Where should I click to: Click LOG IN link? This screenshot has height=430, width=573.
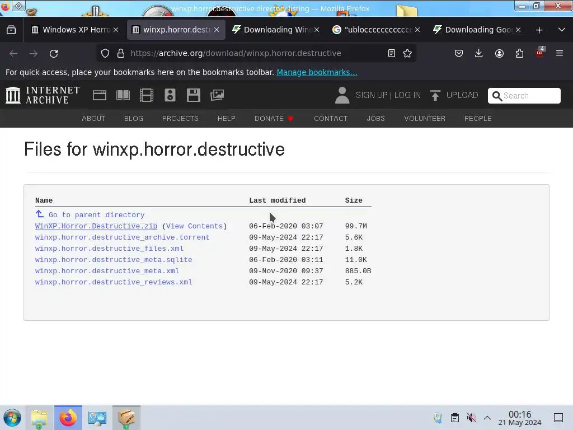point(407,95)
